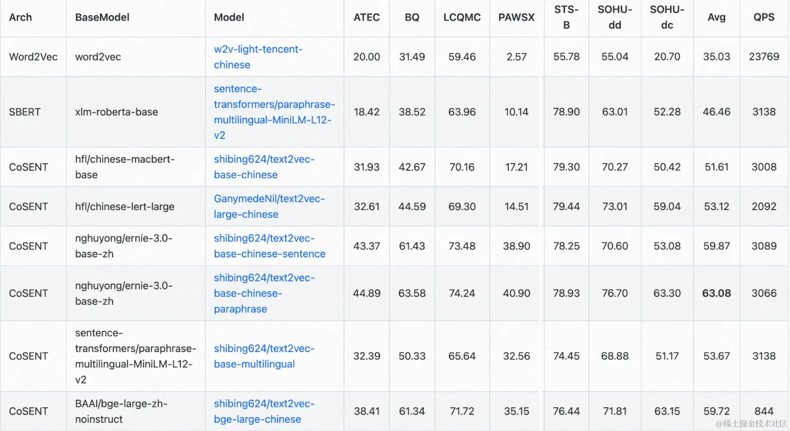Click the BQ score 44.59
The width and height of the screenshot is (790, 431).
[412, 207]
